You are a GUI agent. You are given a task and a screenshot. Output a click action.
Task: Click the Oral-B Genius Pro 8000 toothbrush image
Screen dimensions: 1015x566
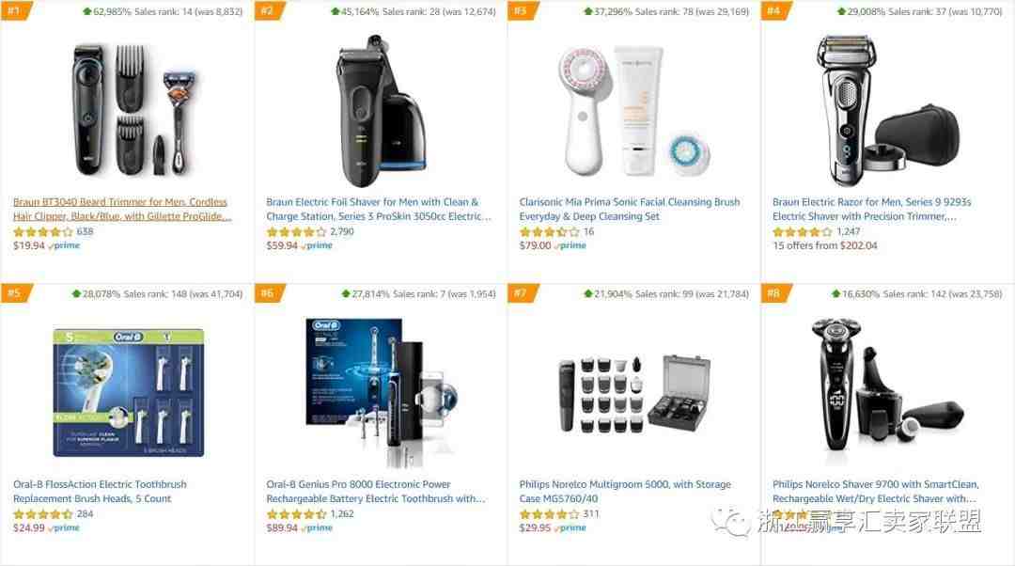point(382,393)
